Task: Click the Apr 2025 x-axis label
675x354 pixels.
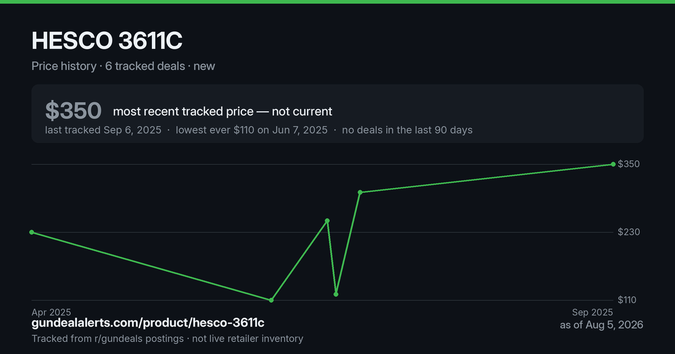Action: click(x=51, y=312)
